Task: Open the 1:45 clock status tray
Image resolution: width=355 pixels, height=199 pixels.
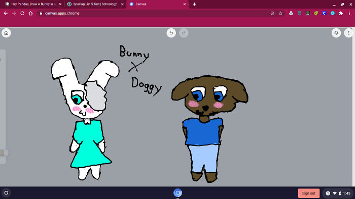Action: click(x=346, y=193)
